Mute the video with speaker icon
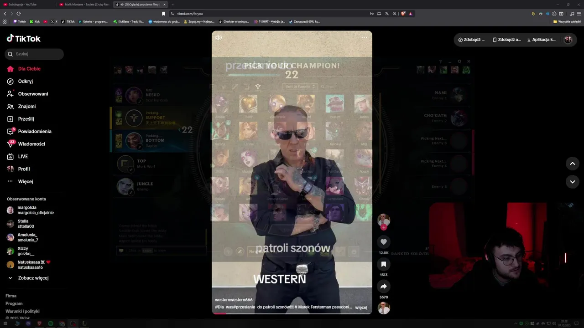 tap(219, 37)
